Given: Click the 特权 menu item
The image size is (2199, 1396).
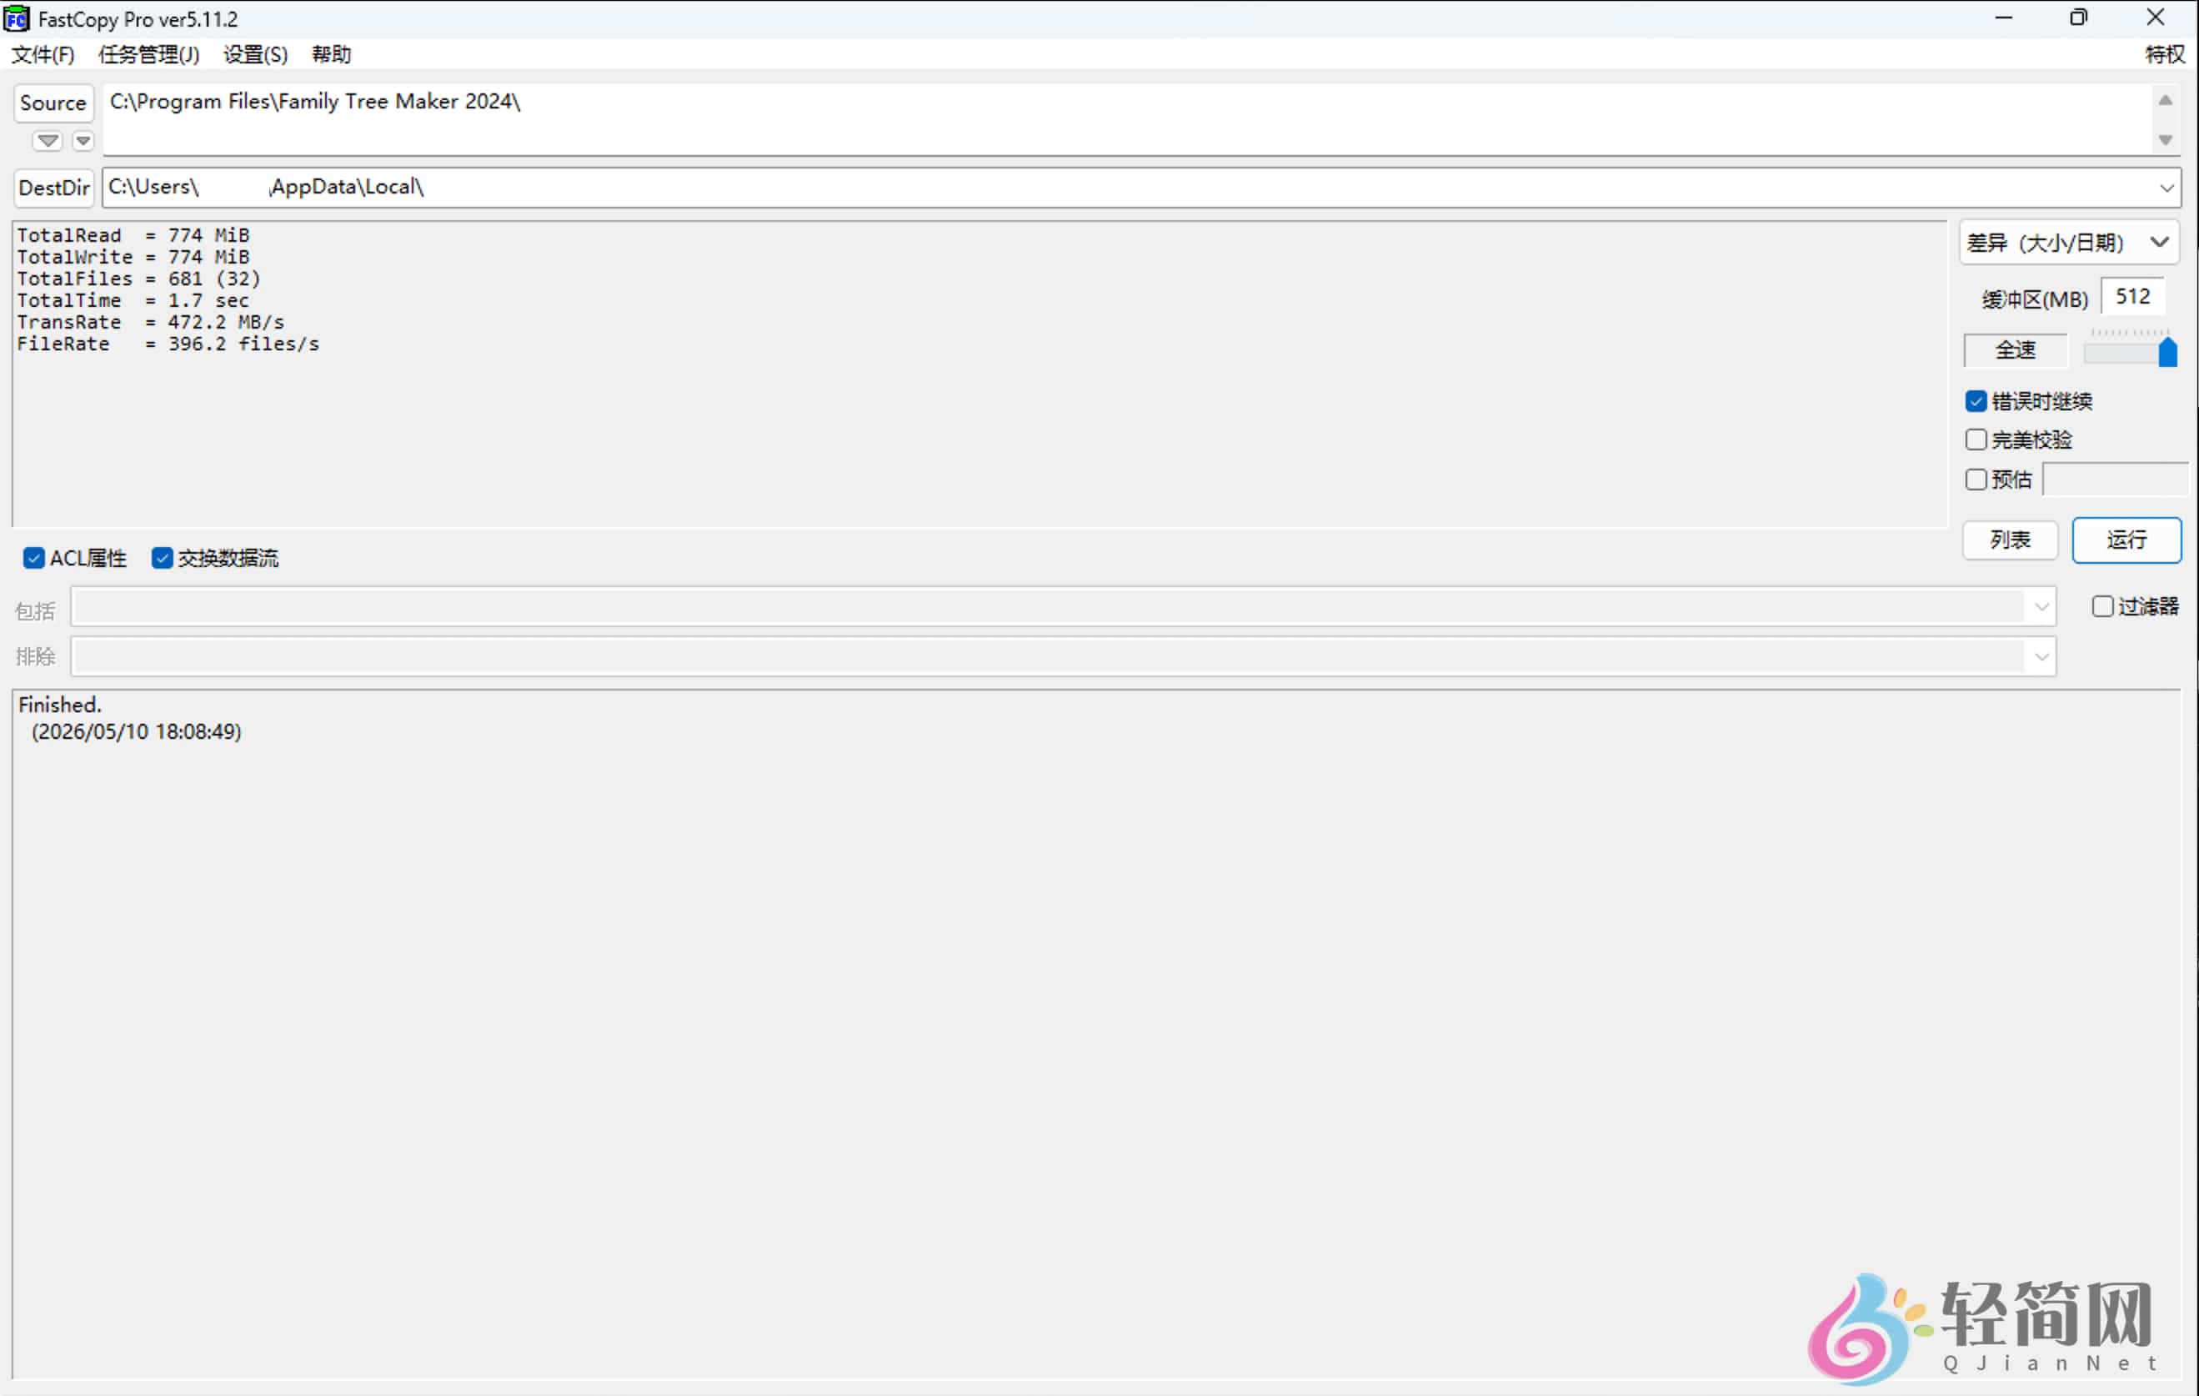Looking at the screenshot, I should click(x=2164, y=55).
